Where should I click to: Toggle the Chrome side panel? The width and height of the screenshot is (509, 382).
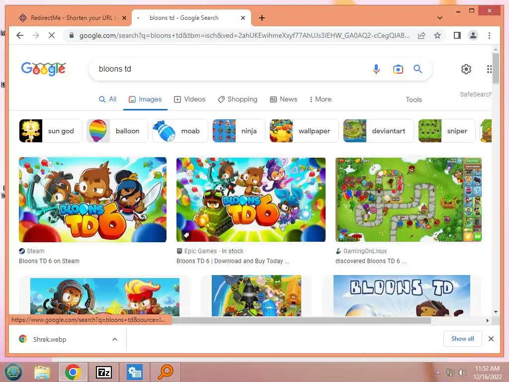point(457,35)
